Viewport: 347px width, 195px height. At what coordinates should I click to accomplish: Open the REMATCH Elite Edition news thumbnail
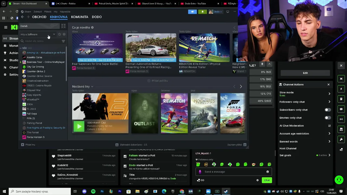(x=204, y=48)
